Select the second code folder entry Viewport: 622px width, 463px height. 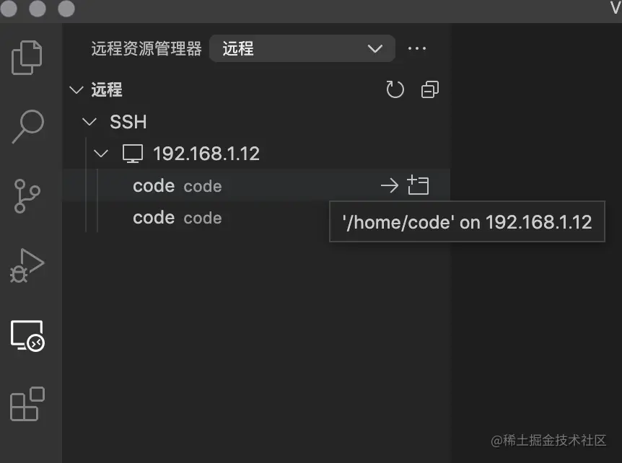point(256,217)
